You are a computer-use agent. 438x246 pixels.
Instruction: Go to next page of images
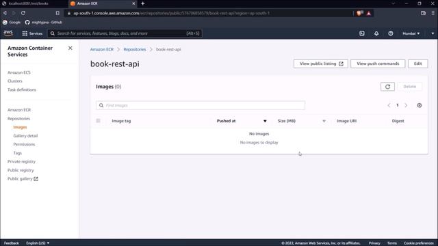point(406,105)
